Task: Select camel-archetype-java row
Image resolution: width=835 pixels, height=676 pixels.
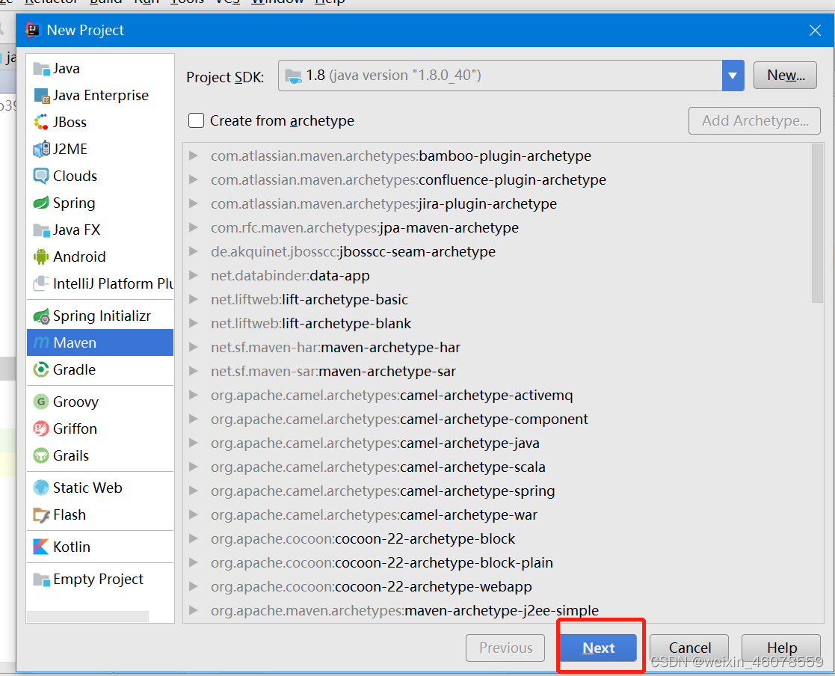Action: (497, 443)
